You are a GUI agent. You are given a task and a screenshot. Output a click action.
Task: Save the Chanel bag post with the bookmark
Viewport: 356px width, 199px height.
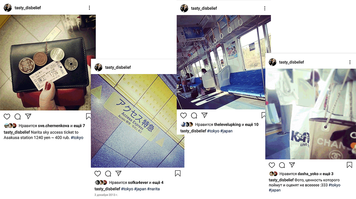click(x=349, y=165)
